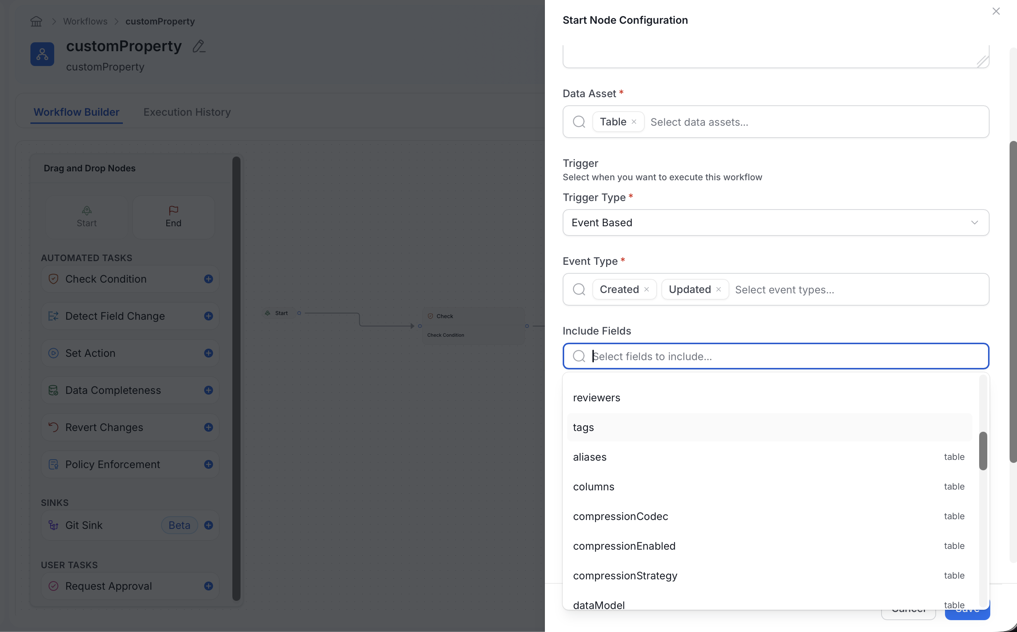Choose the compressionEnabled field option
Screen dimensions: 1017x632
click(x=769, y=546)
